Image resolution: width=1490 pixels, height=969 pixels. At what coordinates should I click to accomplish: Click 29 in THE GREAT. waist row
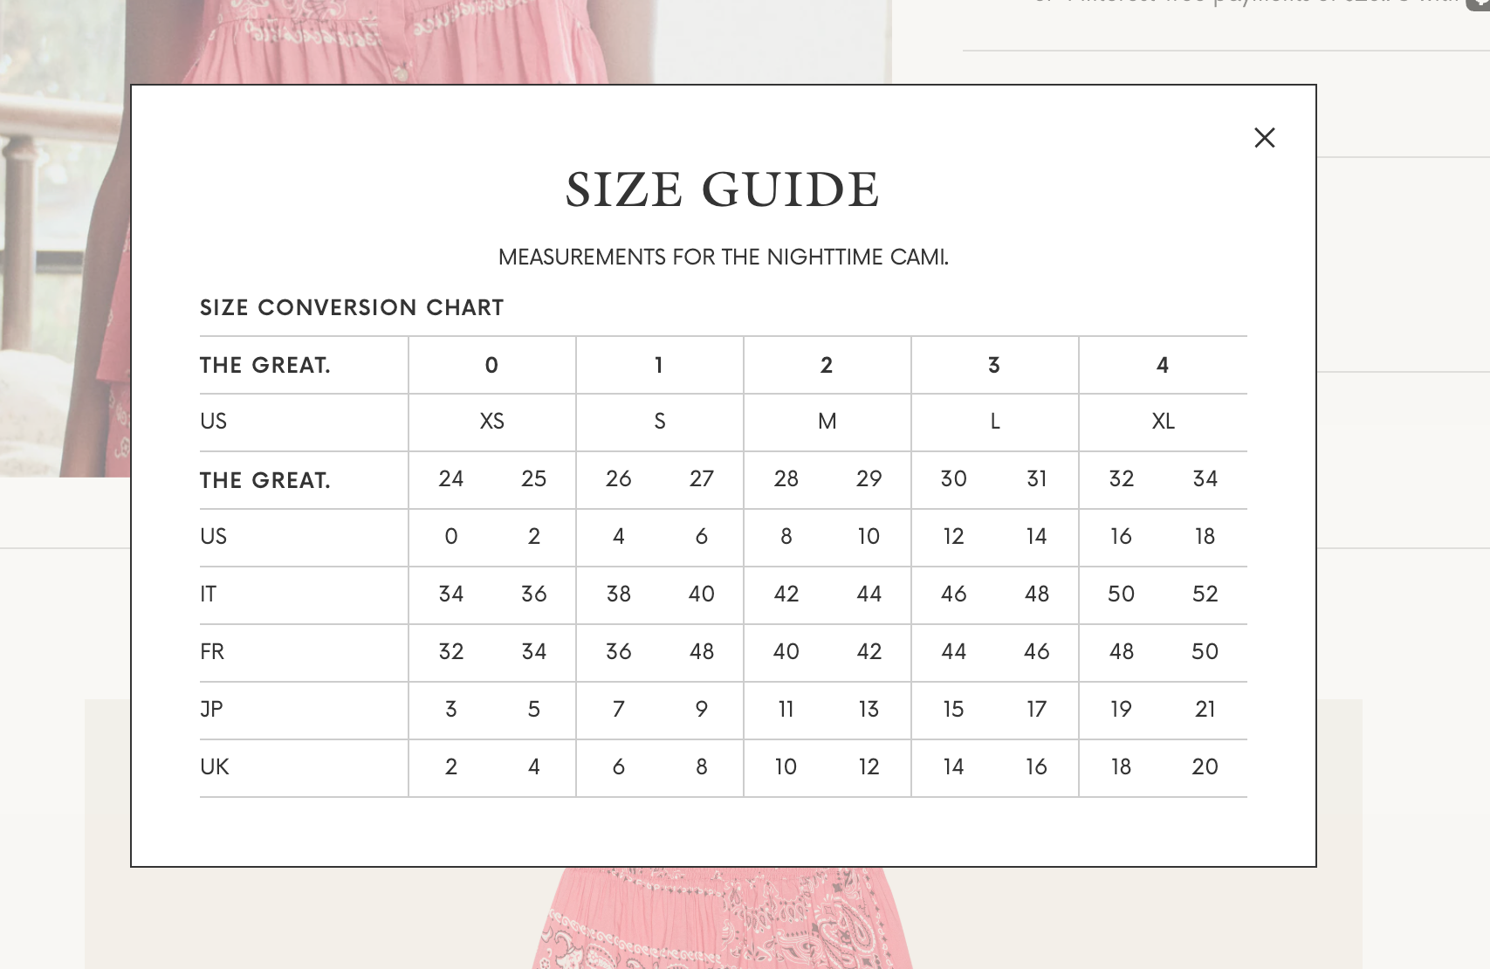click(869, 478)
